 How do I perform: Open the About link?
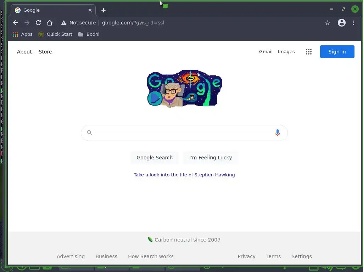pyautogui.click(x=24, y=52)
